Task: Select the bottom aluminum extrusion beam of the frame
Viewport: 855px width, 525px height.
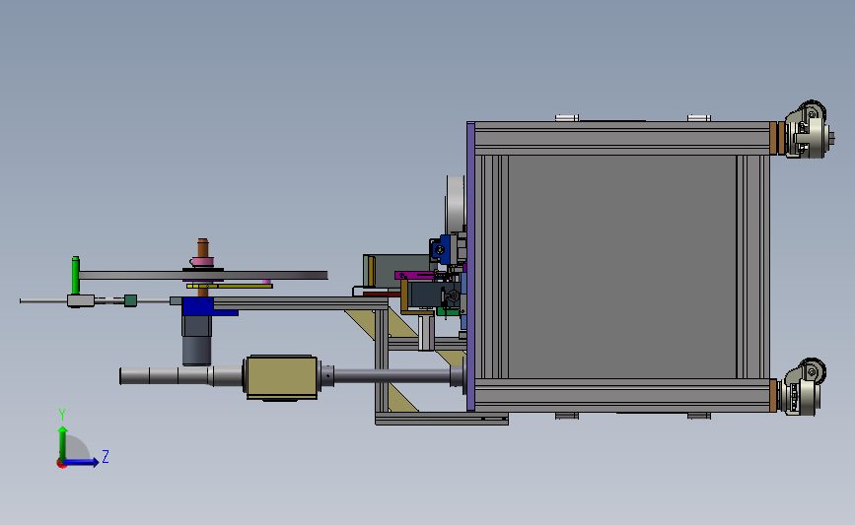Action: tap(621, 395)
